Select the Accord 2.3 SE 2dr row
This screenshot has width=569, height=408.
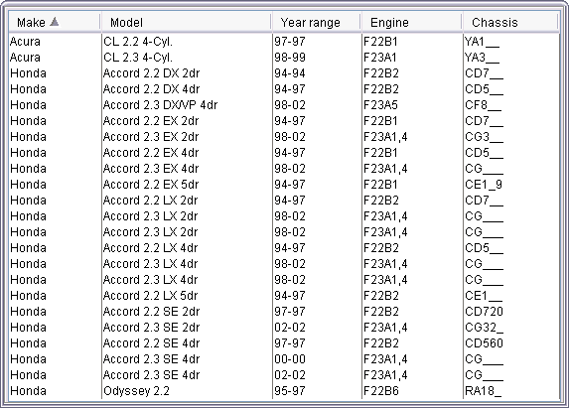click(284, 328)
